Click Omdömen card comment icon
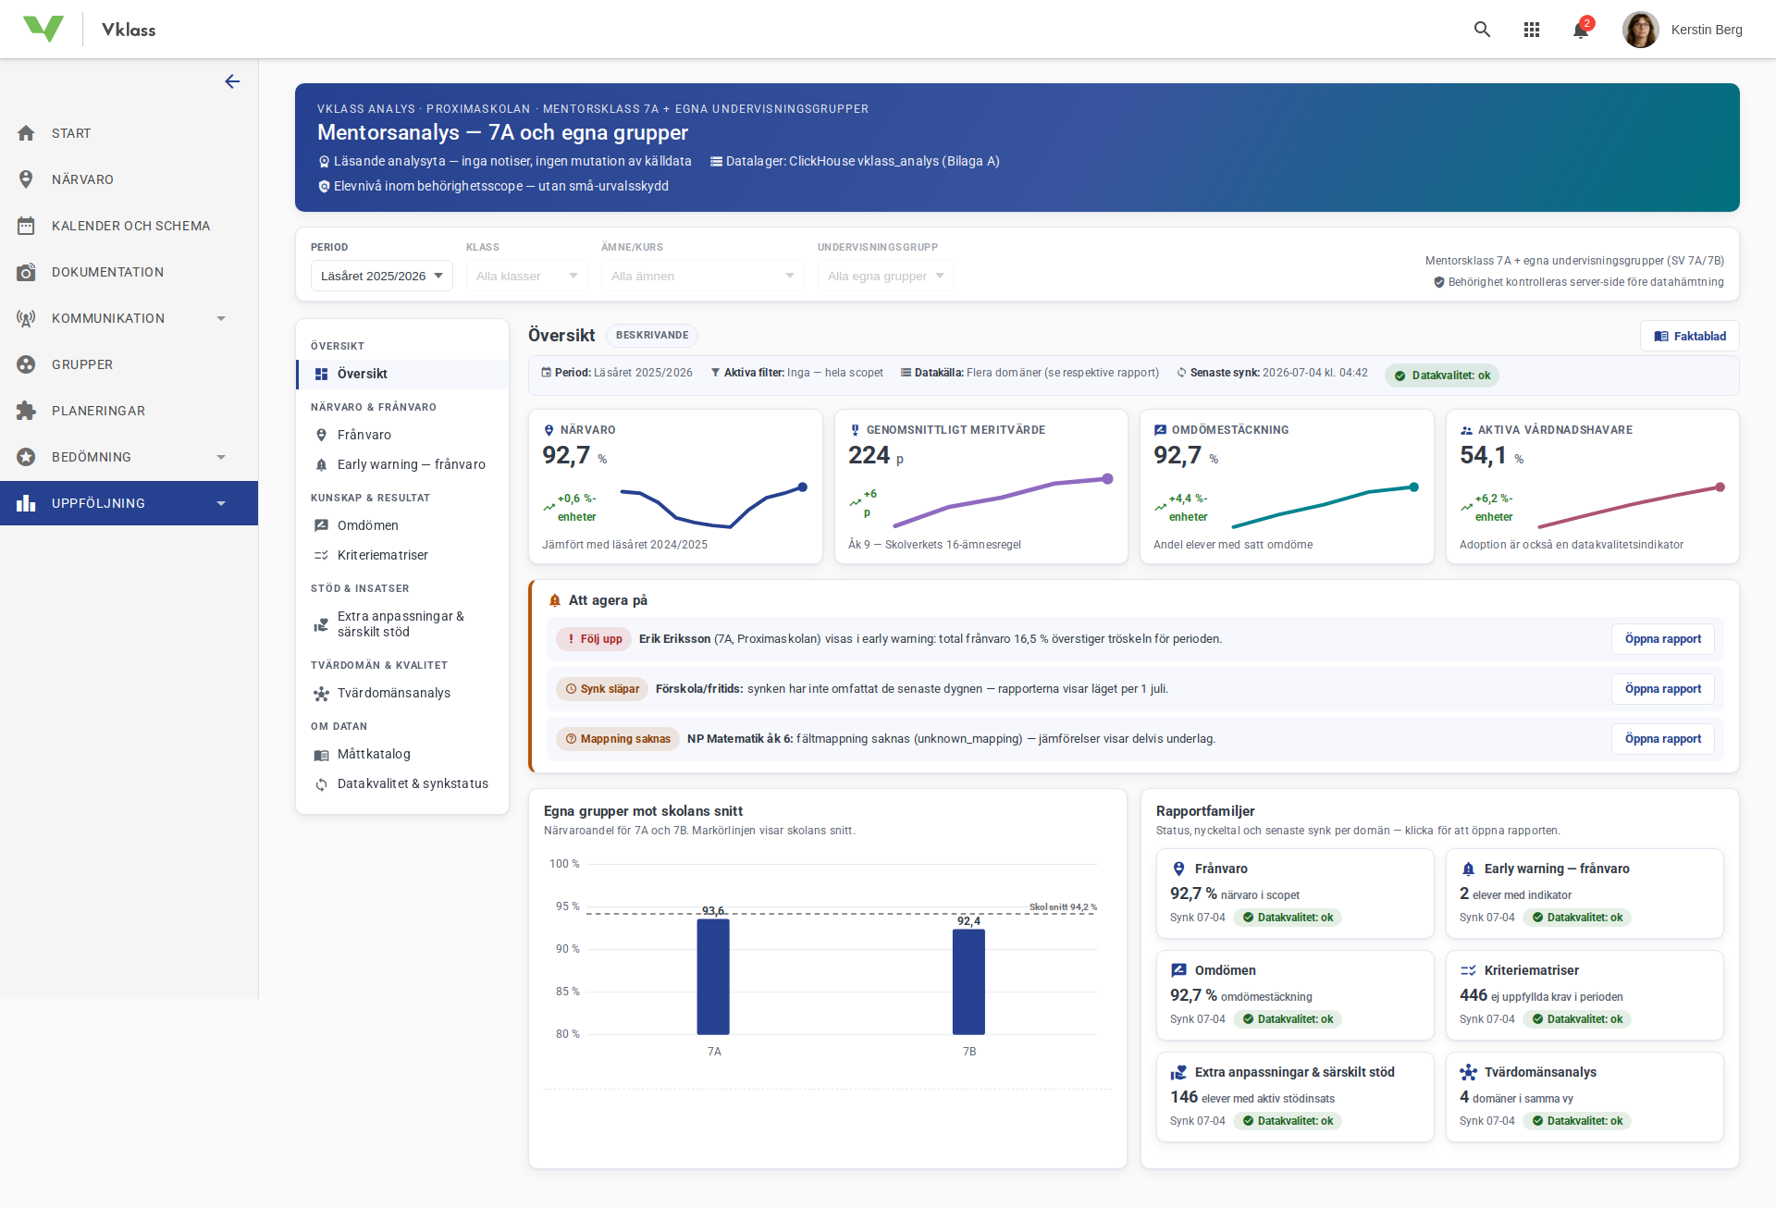Image resolution: width=1776 pixels, height=1208 pixels. coord(1178,970)
